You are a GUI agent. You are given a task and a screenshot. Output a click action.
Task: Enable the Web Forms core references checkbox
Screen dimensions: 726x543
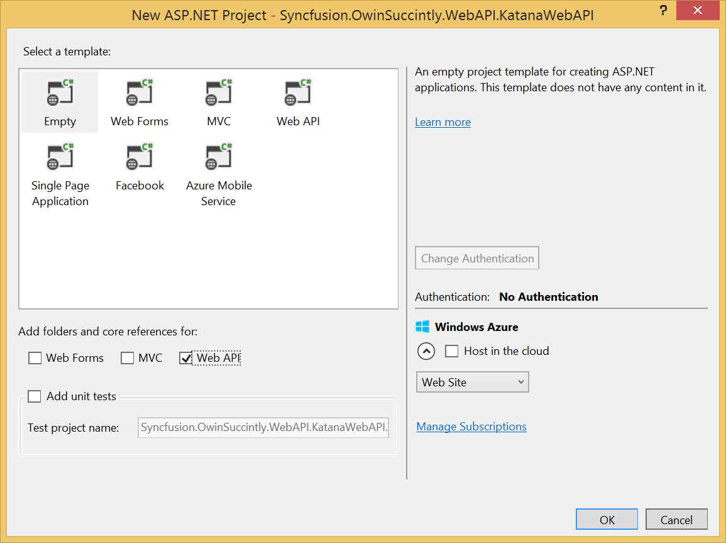(x=35, y=357)
